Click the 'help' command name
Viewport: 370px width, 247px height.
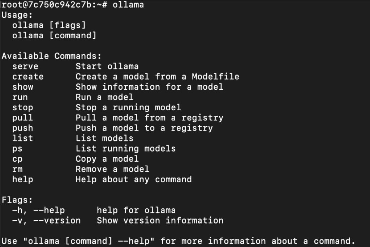[22, 179]
